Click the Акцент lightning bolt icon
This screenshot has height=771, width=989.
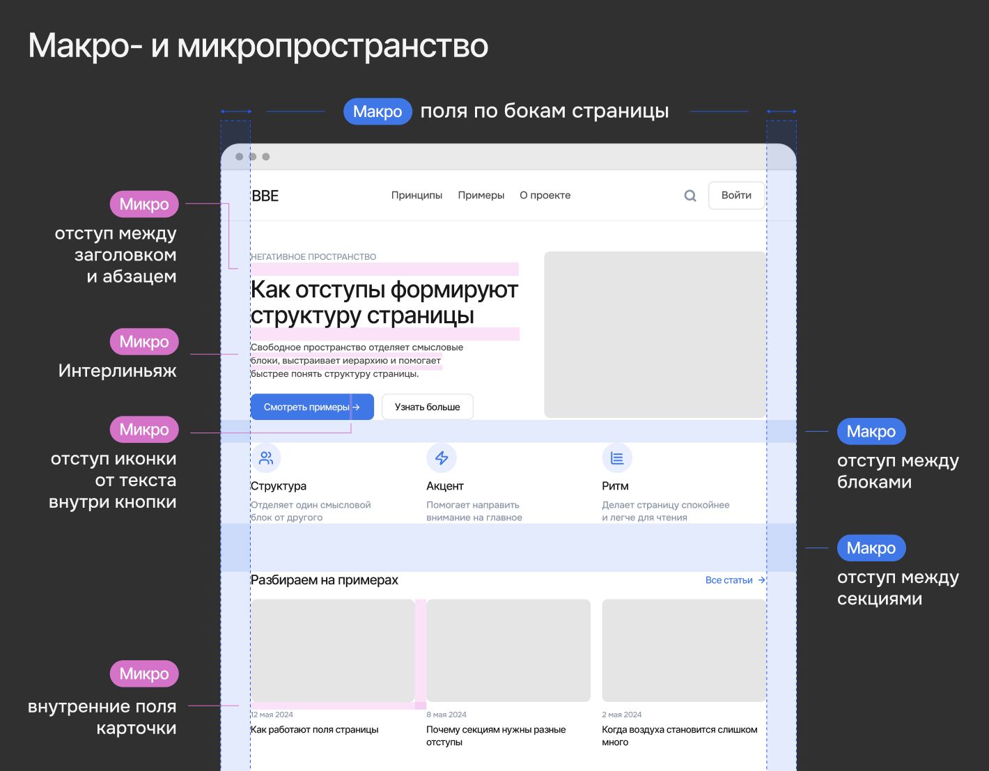[442, 458]
